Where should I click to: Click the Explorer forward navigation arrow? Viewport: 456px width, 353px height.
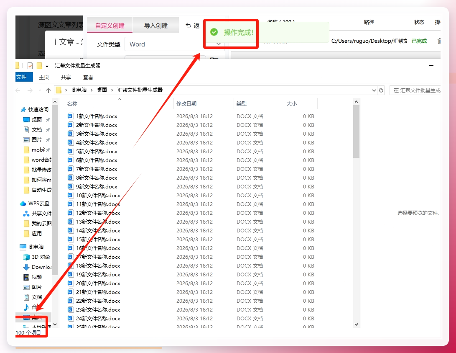coord(30,90)
